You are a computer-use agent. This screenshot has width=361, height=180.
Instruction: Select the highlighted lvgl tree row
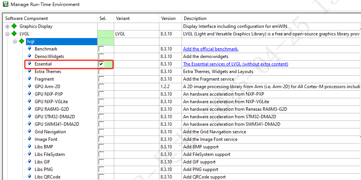pyautogui.click(x=61, y=42)
